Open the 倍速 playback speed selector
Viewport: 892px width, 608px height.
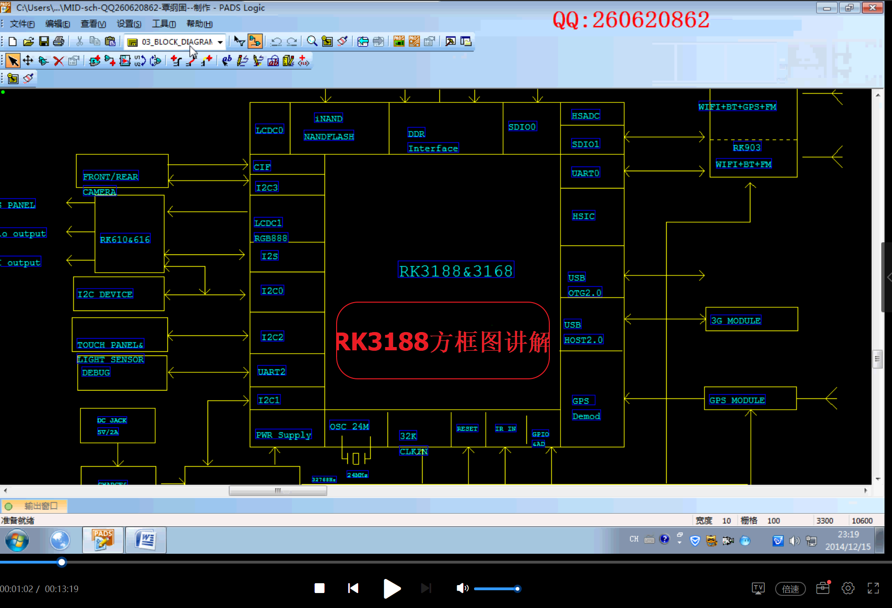point(791,589)
